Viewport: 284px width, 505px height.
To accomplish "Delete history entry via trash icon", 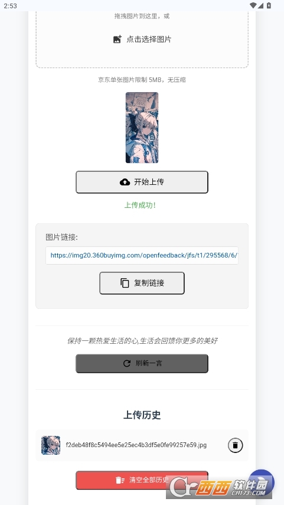I will coord(236,445).
